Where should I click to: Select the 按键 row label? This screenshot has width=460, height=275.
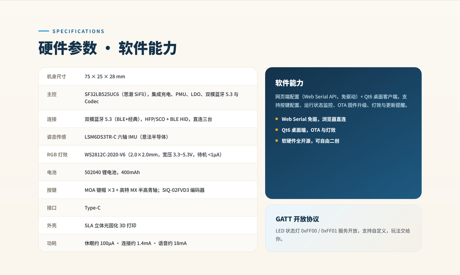[52, 190]
